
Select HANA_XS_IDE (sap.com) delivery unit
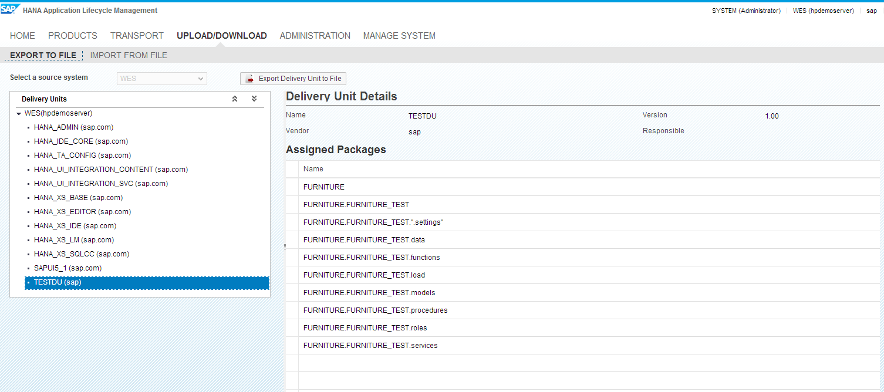coord(75,226)
